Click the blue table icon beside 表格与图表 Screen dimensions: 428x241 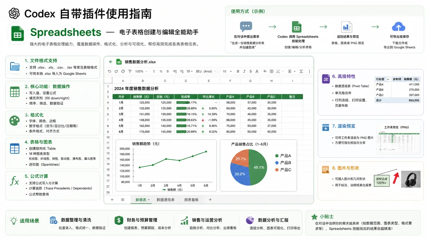click(x=15, y=148)
